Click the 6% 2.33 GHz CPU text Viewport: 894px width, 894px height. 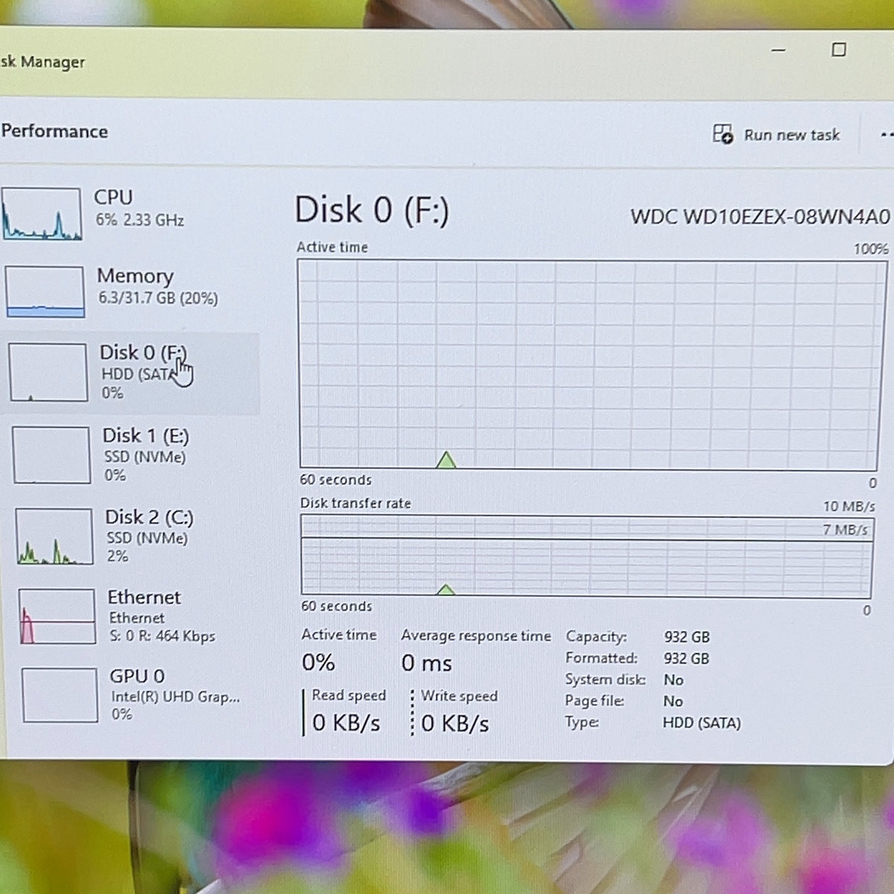point(139,220)
